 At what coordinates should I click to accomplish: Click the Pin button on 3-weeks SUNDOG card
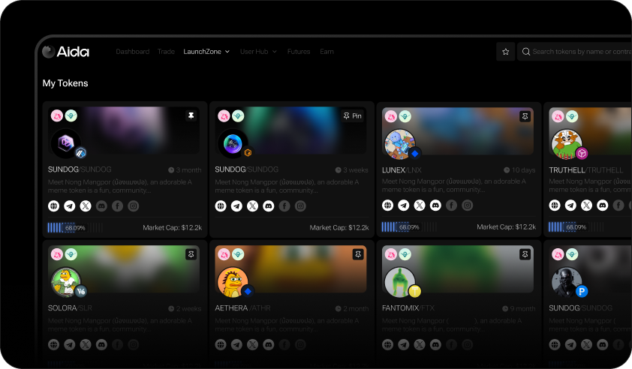[x=352, y=116]
